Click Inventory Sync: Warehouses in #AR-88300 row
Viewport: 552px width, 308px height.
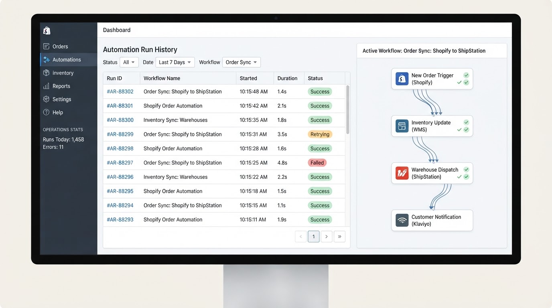click(176, 120)
